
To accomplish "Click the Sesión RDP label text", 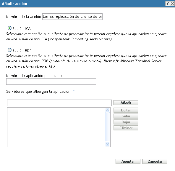I will [x=22, y=51].
